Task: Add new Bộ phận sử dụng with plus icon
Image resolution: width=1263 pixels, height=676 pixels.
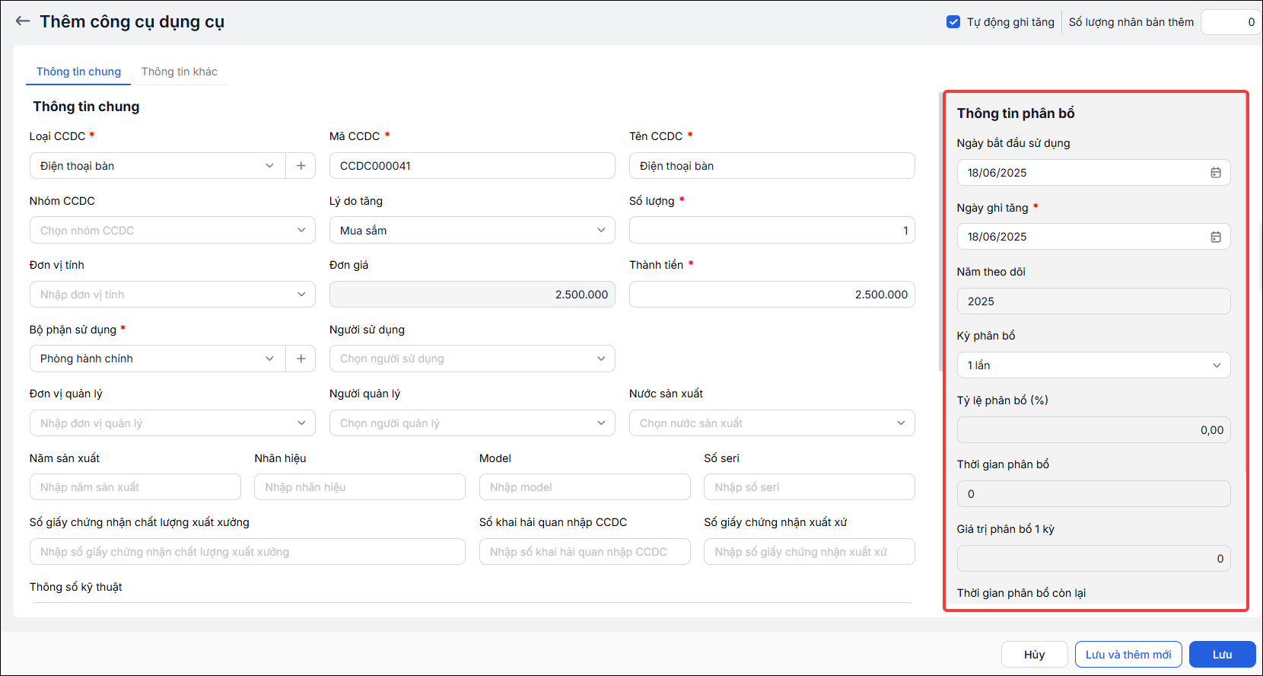Action: coord(301,359)
